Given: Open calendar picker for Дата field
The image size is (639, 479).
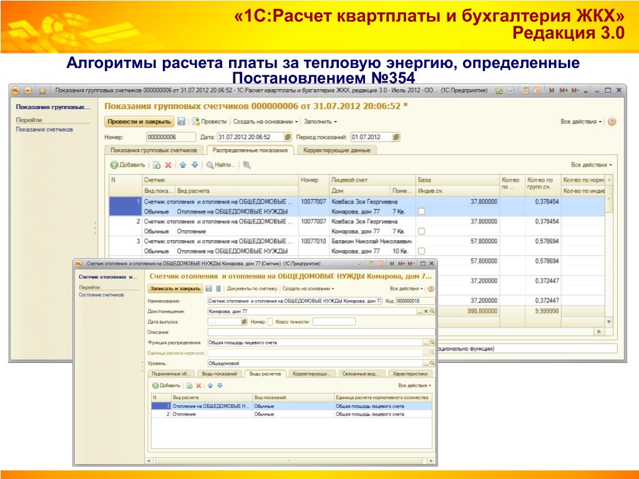Looking at the screenshot, I should [288, 137].
